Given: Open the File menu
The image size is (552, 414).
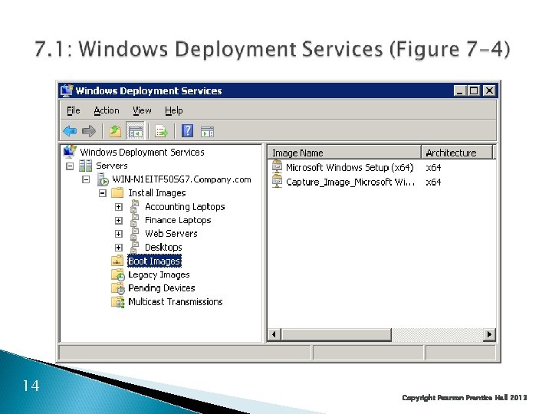Looking at the screenshot, I should coord(74,110).
